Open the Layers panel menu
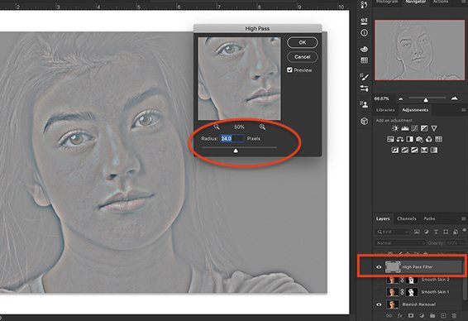Screen dimensions: 468x321 [464, 219]
